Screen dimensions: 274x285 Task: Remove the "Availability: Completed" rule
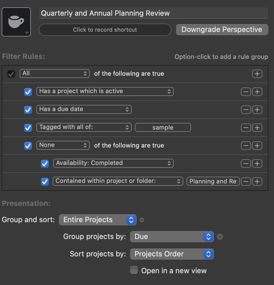(246, 164)
